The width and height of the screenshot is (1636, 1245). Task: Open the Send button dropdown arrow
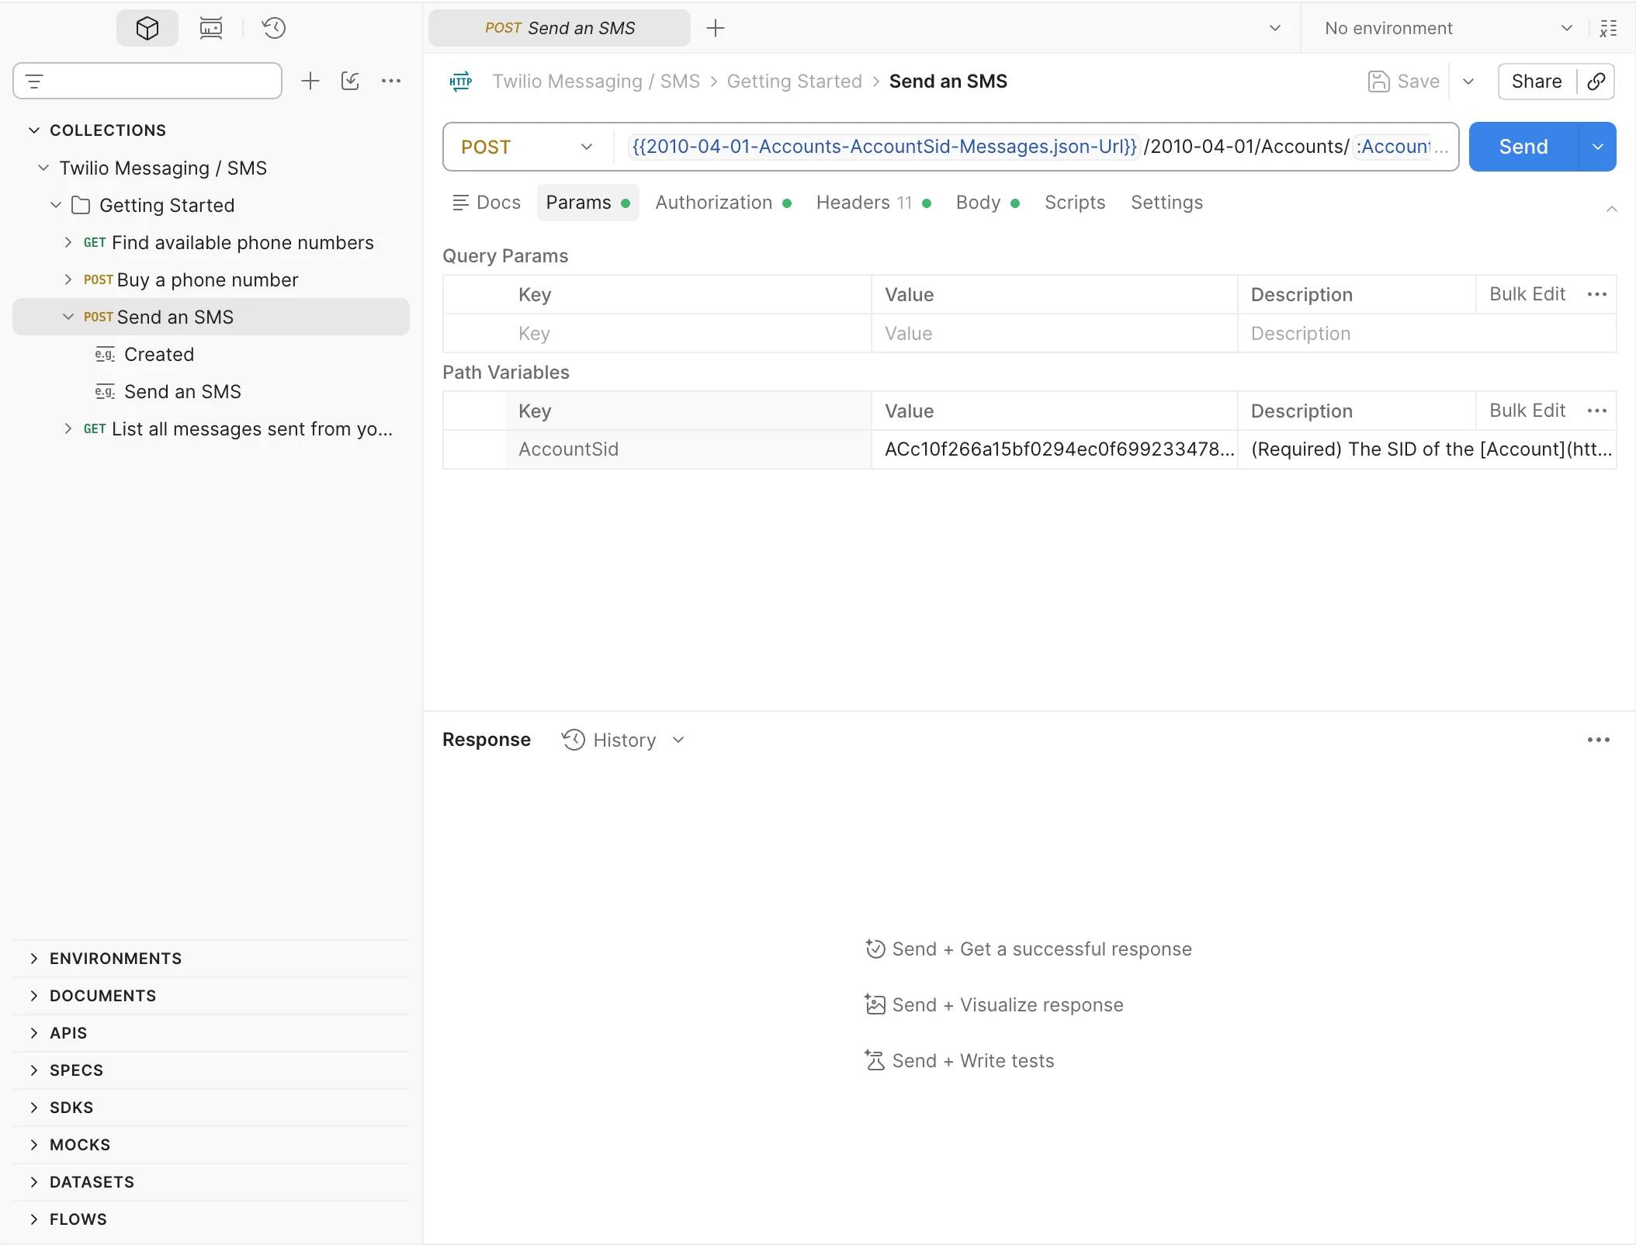pos(1598,147)
